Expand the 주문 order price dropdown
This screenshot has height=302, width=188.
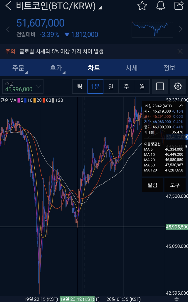coord(23,87)
